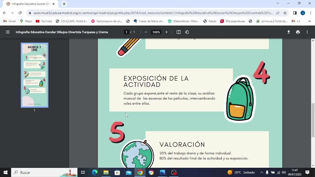Click the page number input field
This screenshot has width=315, height=177.
(x=126, y=32)
